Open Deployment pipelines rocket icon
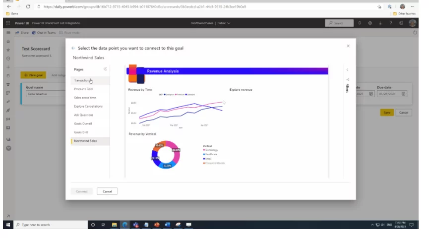Image resolution: width=430 pixels, height=238 pixels. pyautogui.click(x=8, y=110)
